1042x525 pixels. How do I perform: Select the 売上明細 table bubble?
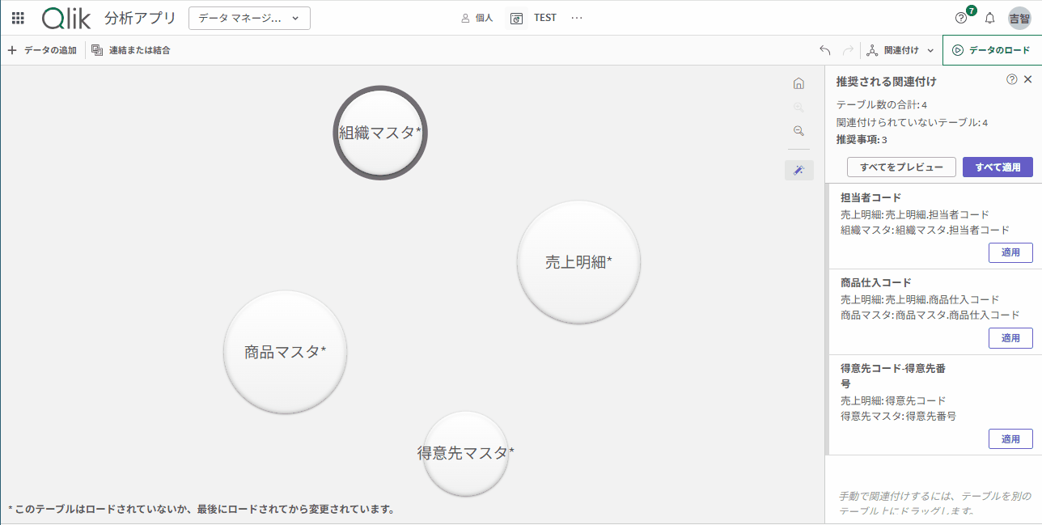(578, 262)
